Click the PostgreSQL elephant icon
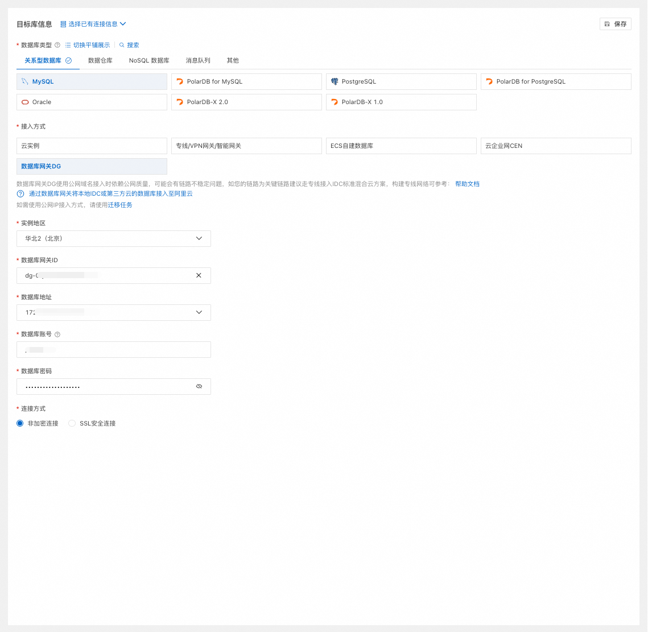The width and height of the screenshot is (648, 632). [x=335, y=81]
